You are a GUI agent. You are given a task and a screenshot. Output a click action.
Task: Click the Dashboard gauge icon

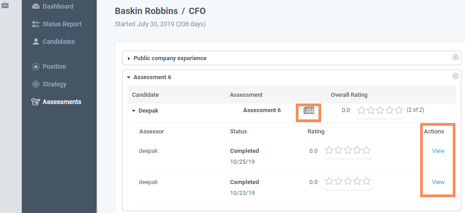coord(36,6)
